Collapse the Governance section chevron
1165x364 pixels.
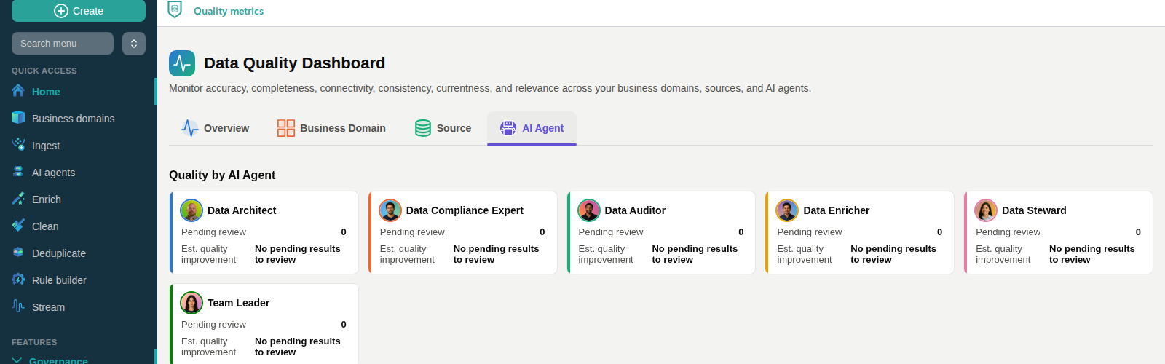17,360
